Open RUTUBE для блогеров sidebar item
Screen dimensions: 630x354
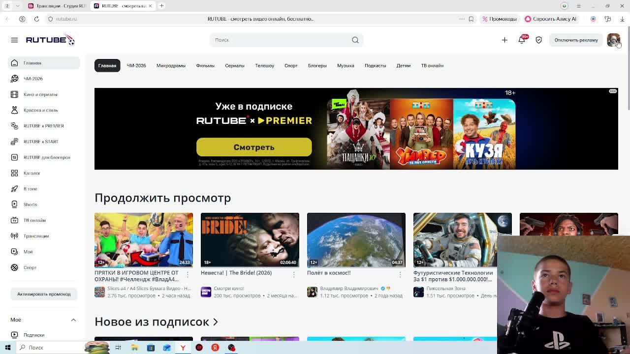pos(44,157)
